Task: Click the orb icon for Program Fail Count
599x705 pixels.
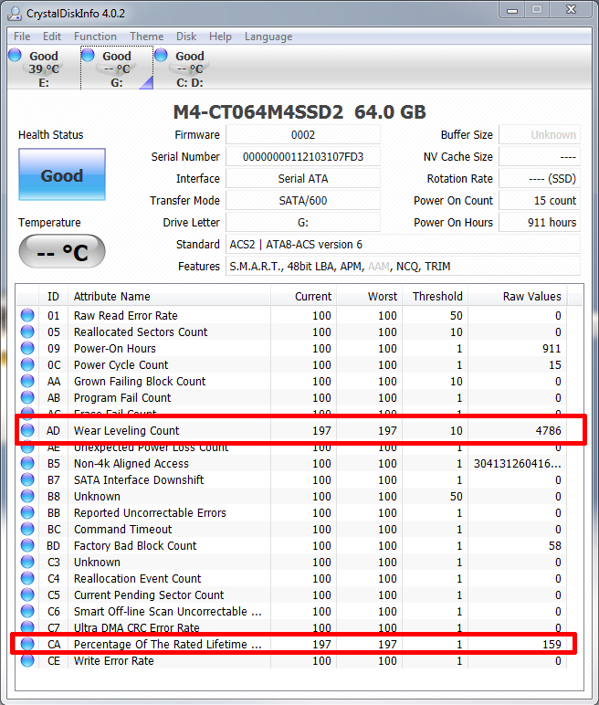Action: tap(27, 397)
